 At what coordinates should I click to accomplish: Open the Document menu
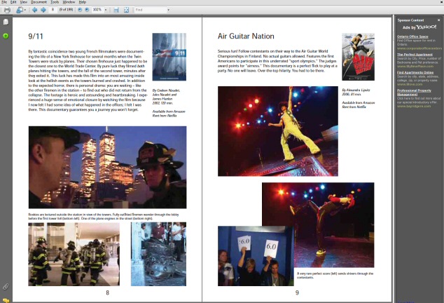coord(39,2)
